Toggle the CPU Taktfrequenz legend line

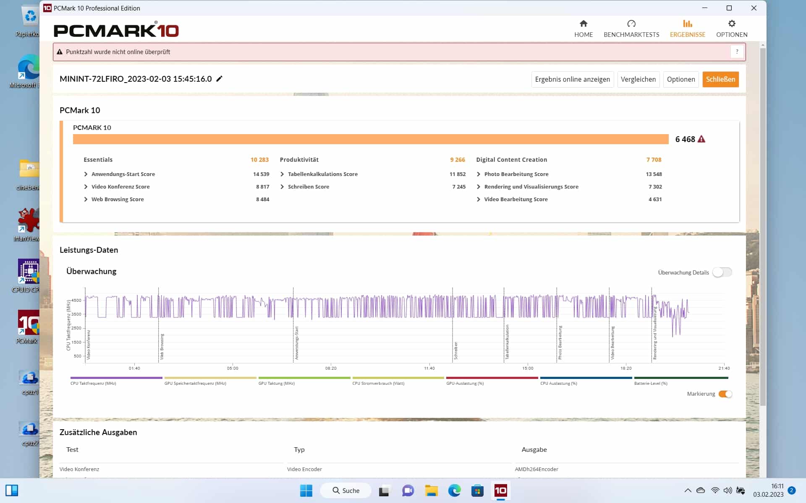(x=116, y=378)
